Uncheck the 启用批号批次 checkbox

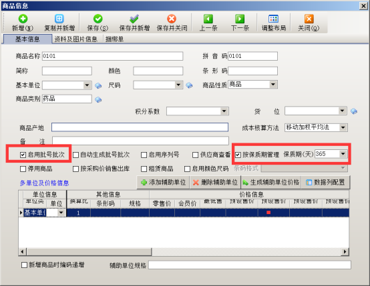coord(23,155)
